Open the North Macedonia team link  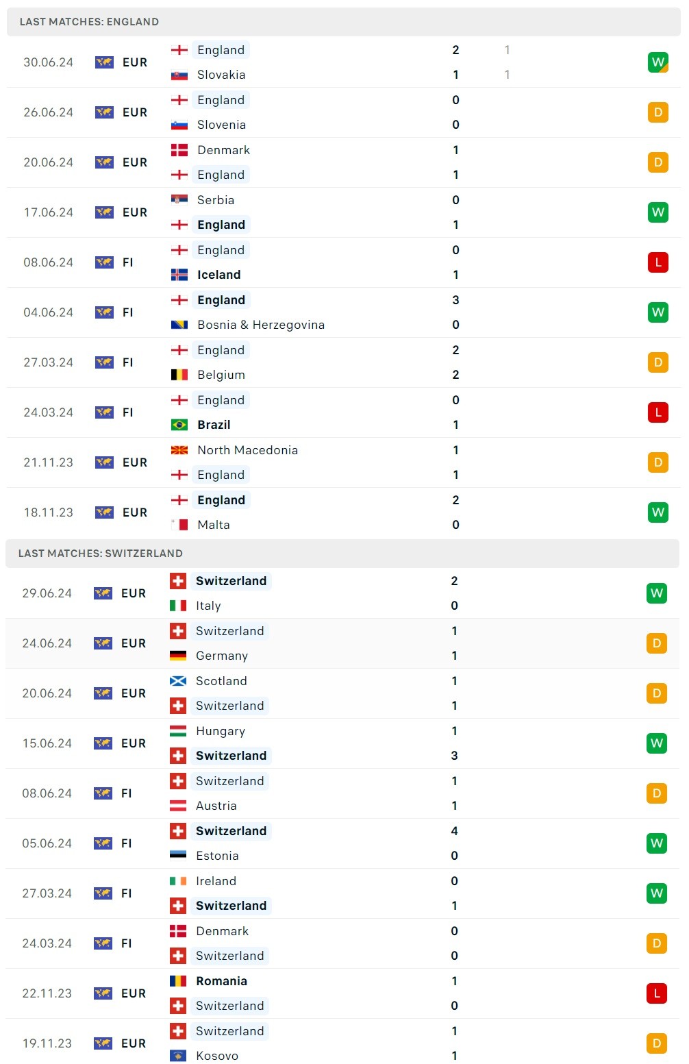tap(247, 450)
